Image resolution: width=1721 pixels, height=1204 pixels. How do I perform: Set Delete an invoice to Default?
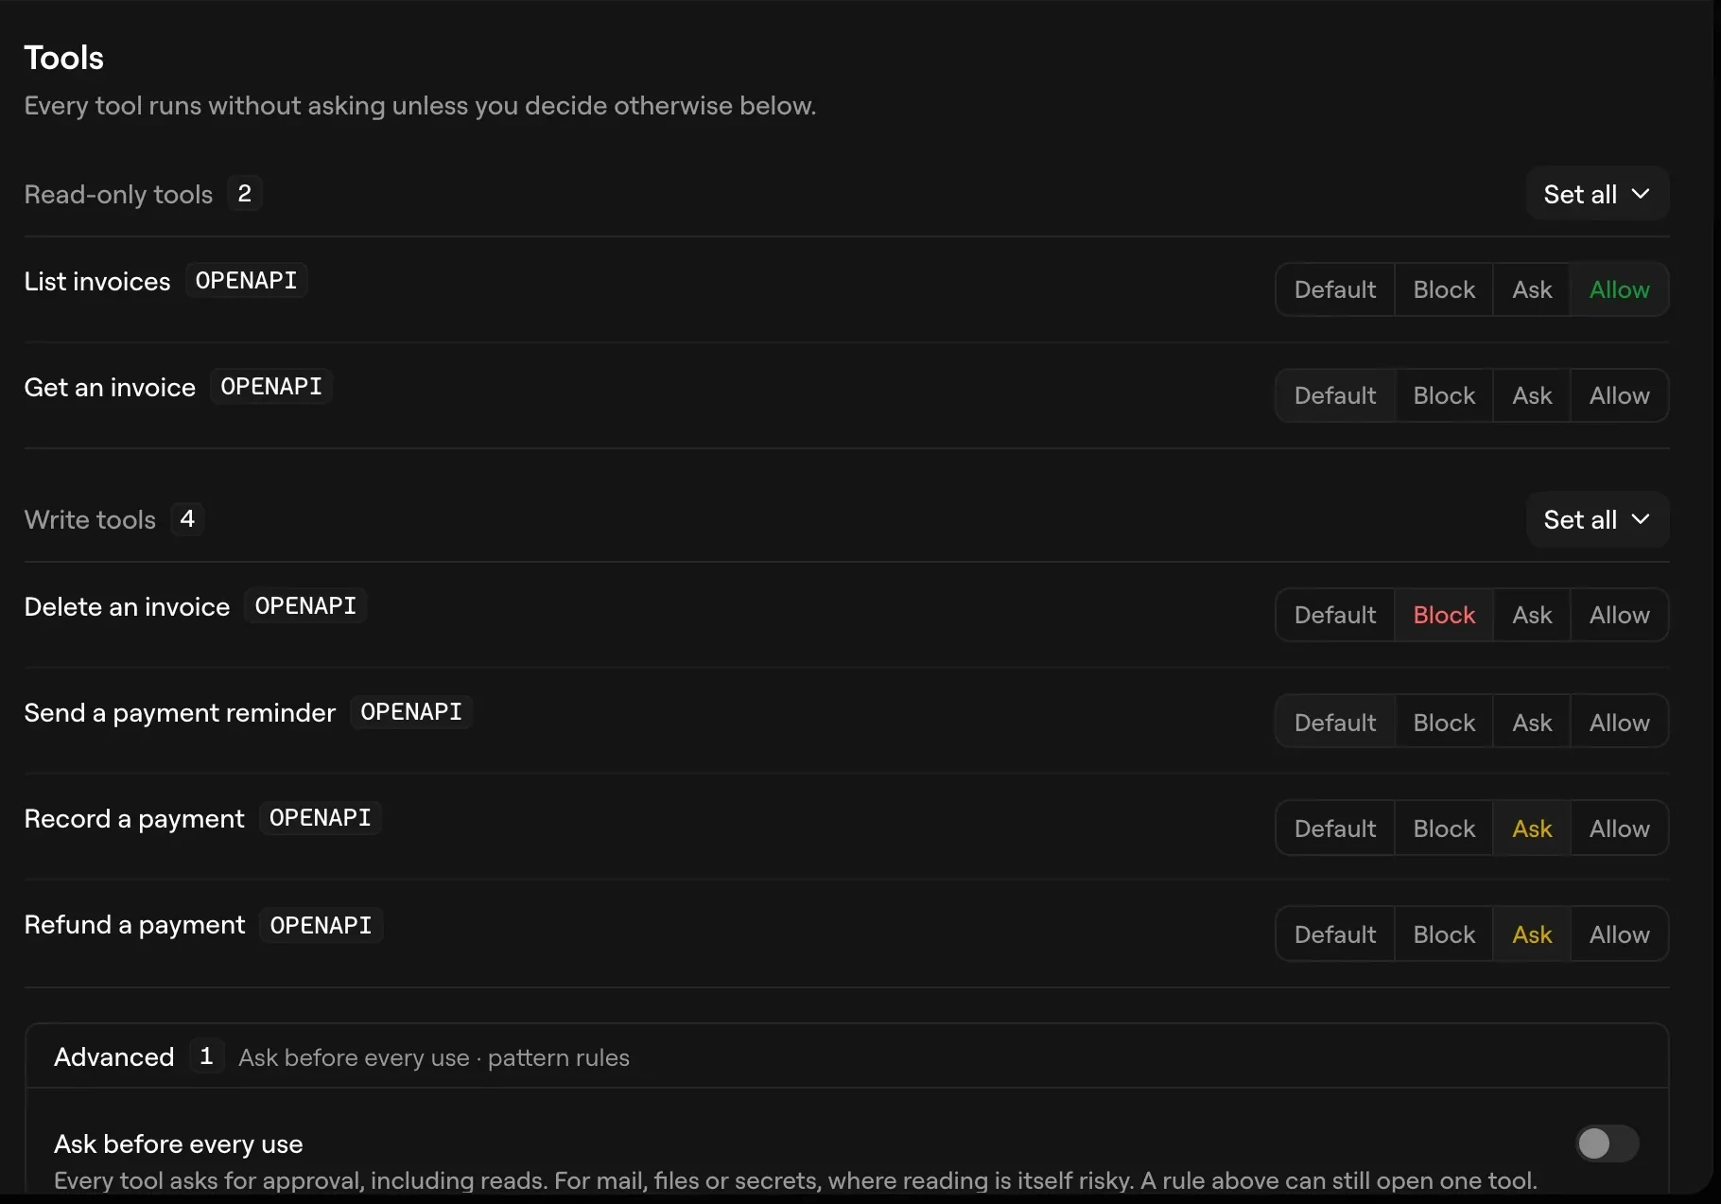pyautogui.click(x=1334, y=615)
